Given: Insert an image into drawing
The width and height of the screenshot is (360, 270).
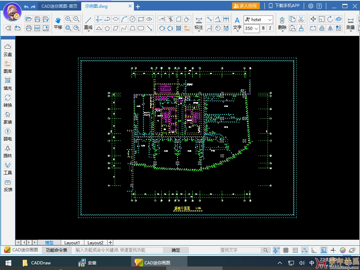Looking at the screenshot, I should point(187,28).
